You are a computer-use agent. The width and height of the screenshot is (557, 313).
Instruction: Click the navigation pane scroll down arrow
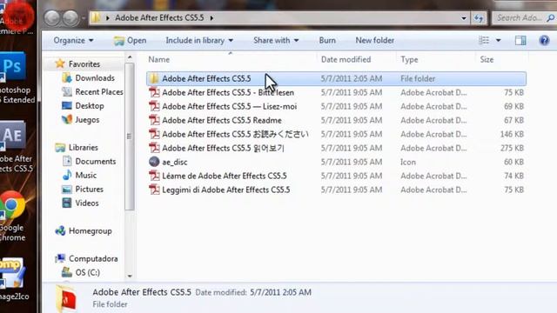tap(130, 276)
